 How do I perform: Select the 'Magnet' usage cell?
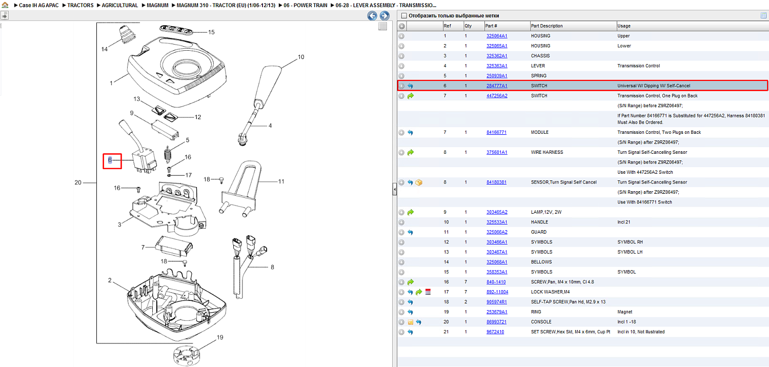[x=625, y=312]
